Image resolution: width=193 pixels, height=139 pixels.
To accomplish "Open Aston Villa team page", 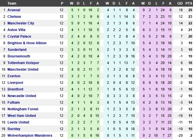I will pos(16,30).
